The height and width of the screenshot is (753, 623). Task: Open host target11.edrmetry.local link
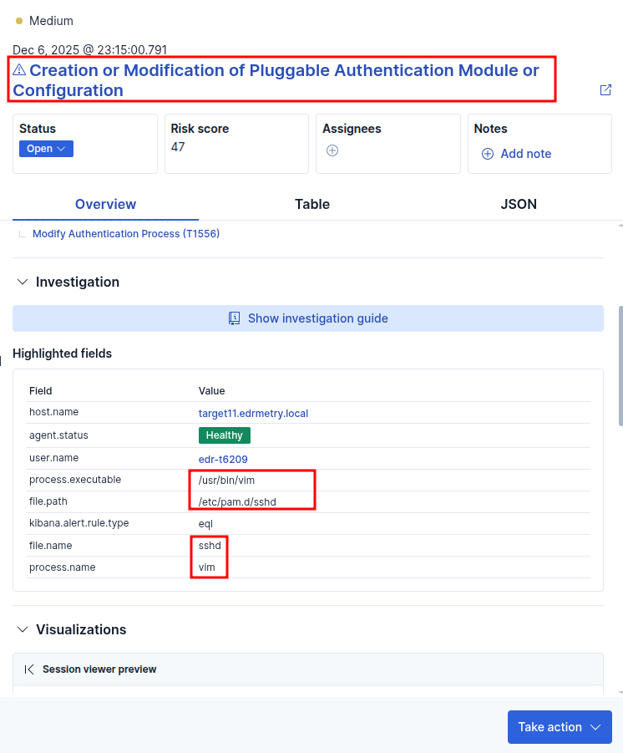(x=253, y=413)
